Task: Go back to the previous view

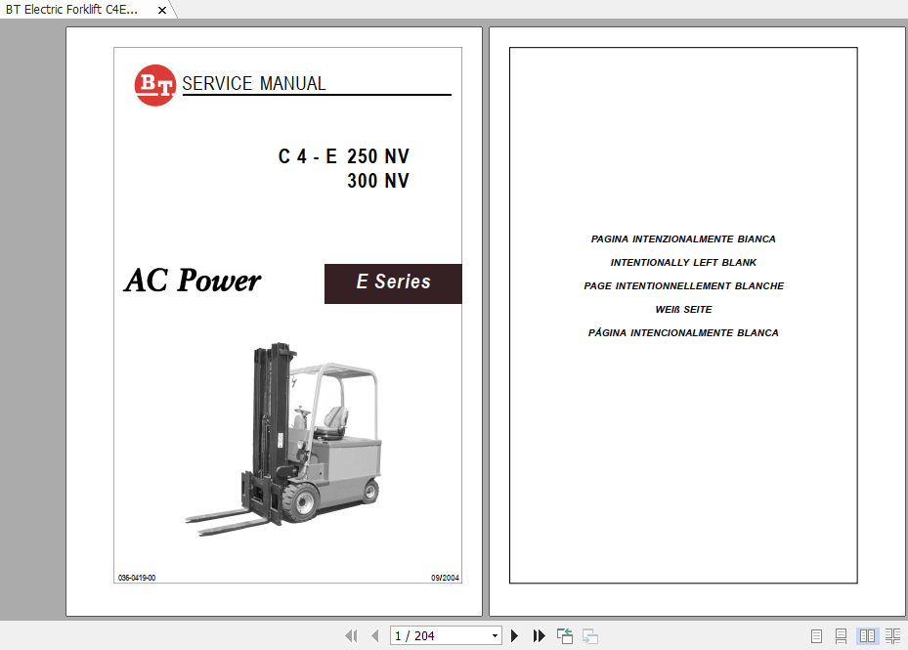Action: pyautogui.click(x=565, y=636)
